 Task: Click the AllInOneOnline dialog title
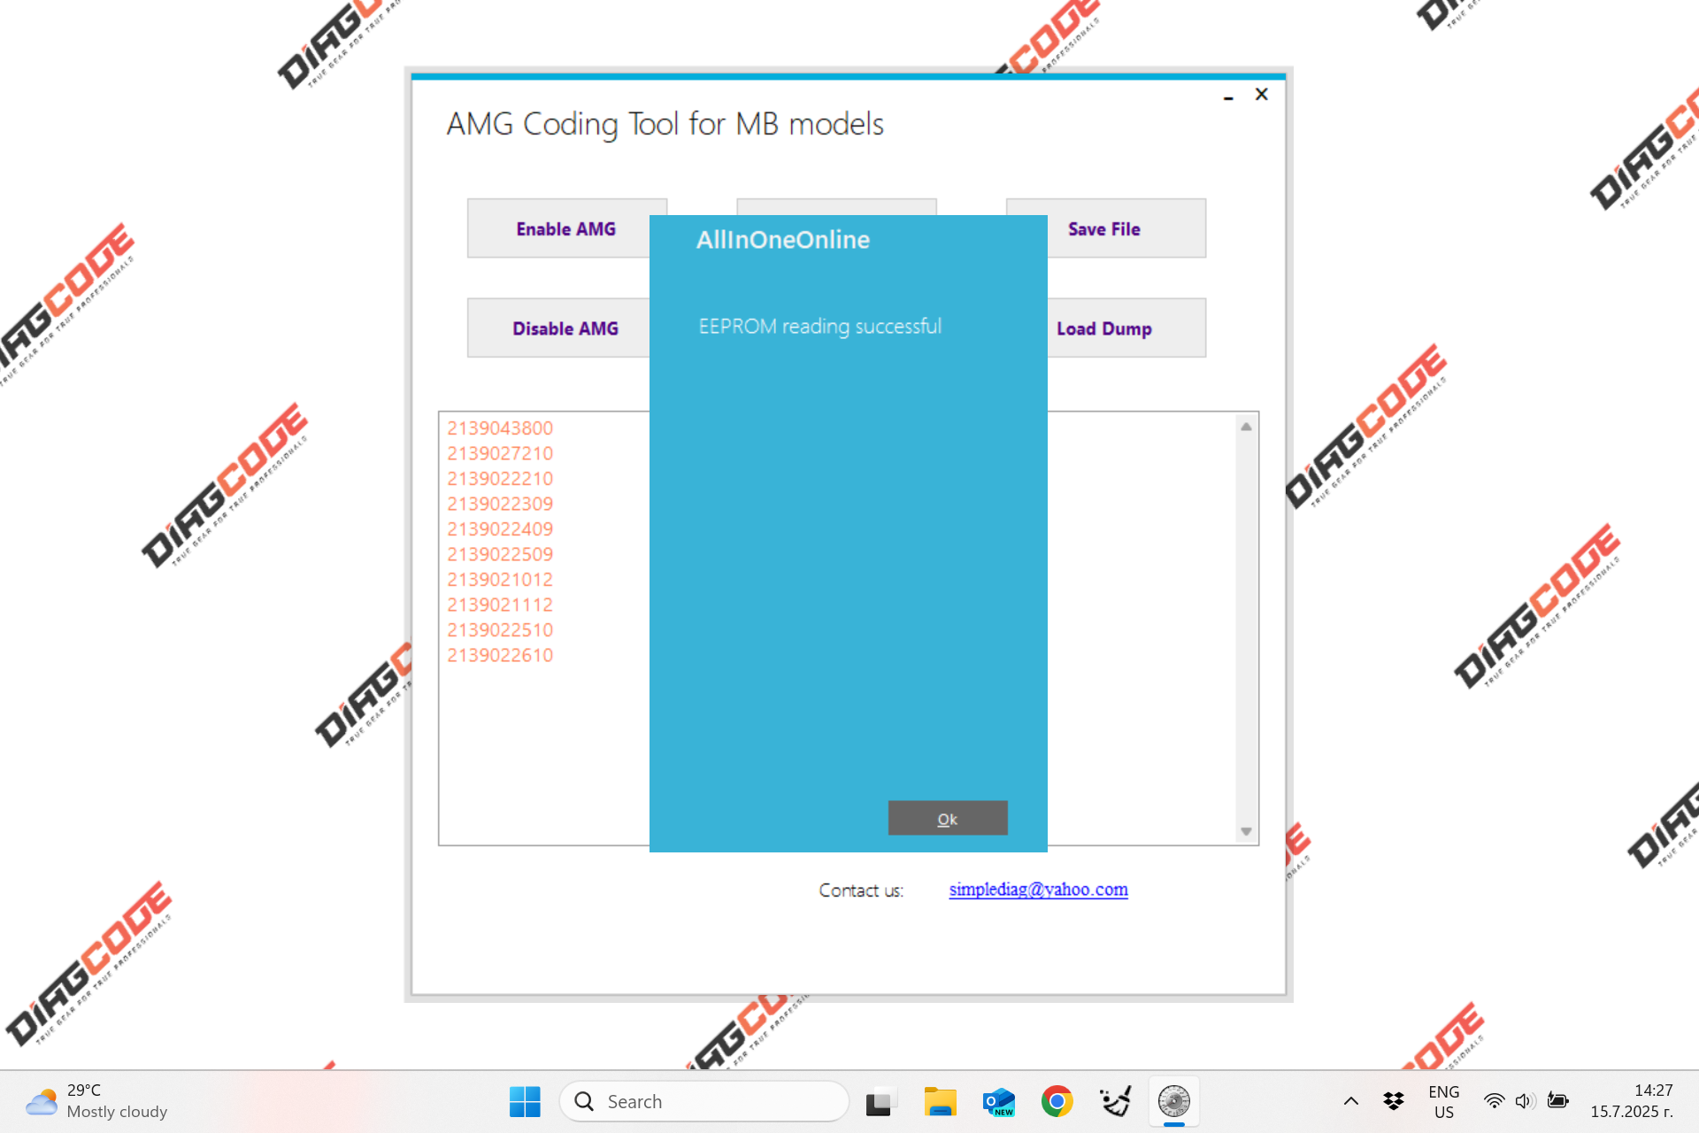click(782, 240)
